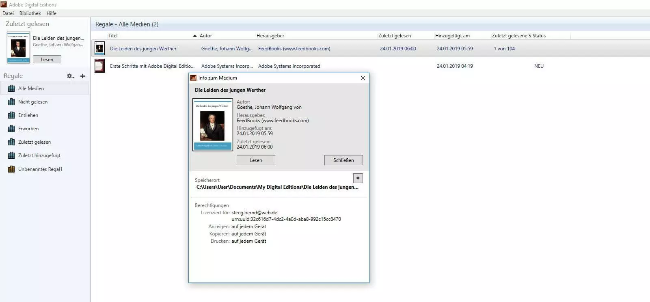Sort by the Autor column header
This screenshot has width=650, height=302.
pos(206,36)
